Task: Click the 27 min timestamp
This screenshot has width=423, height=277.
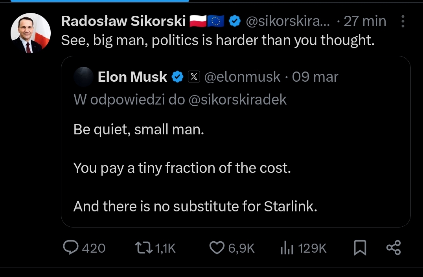Action: tap(365, 22)
